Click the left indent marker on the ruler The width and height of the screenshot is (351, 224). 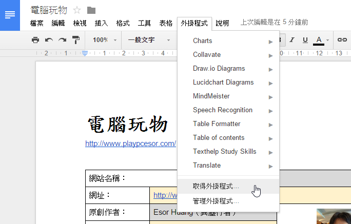coord(85,53)
